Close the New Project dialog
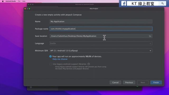Viewport: 169px width, 95px height. coord(25,9)
